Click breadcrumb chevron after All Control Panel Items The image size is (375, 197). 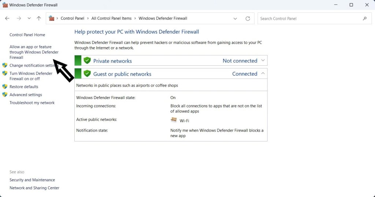pyautogui.click(x=135, y=18)
